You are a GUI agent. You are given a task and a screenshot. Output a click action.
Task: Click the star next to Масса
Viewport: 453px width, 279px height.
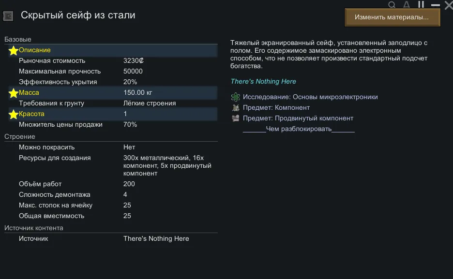13,93
